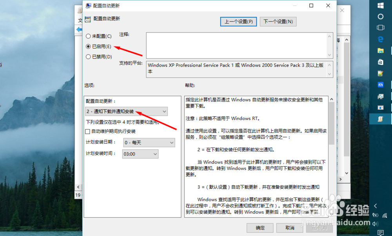Click help text line '2 = 在下载和安装任何更新前发出通知'

tap(236, 150)
